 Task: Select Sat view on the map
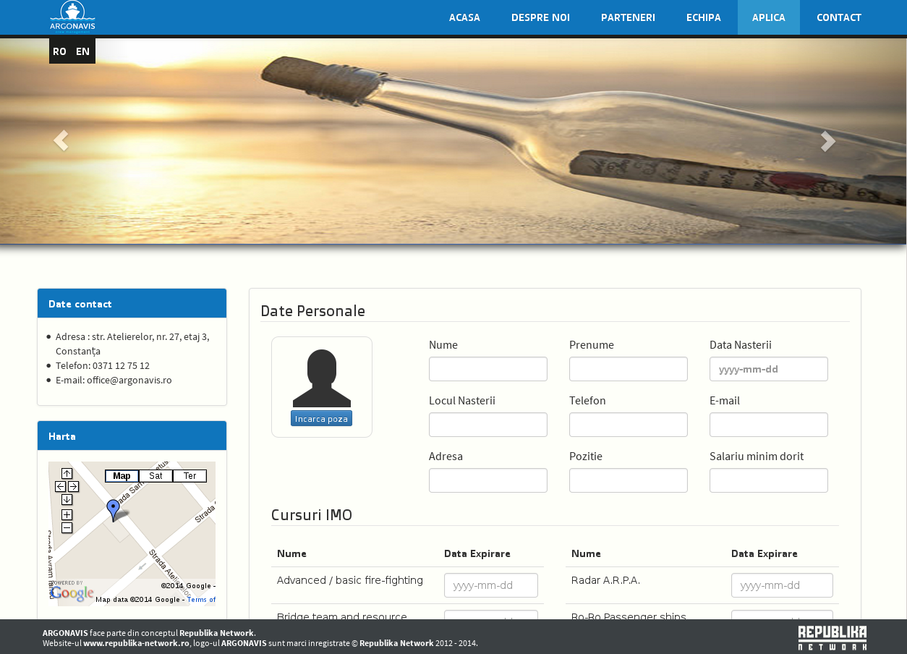point(156,476)
